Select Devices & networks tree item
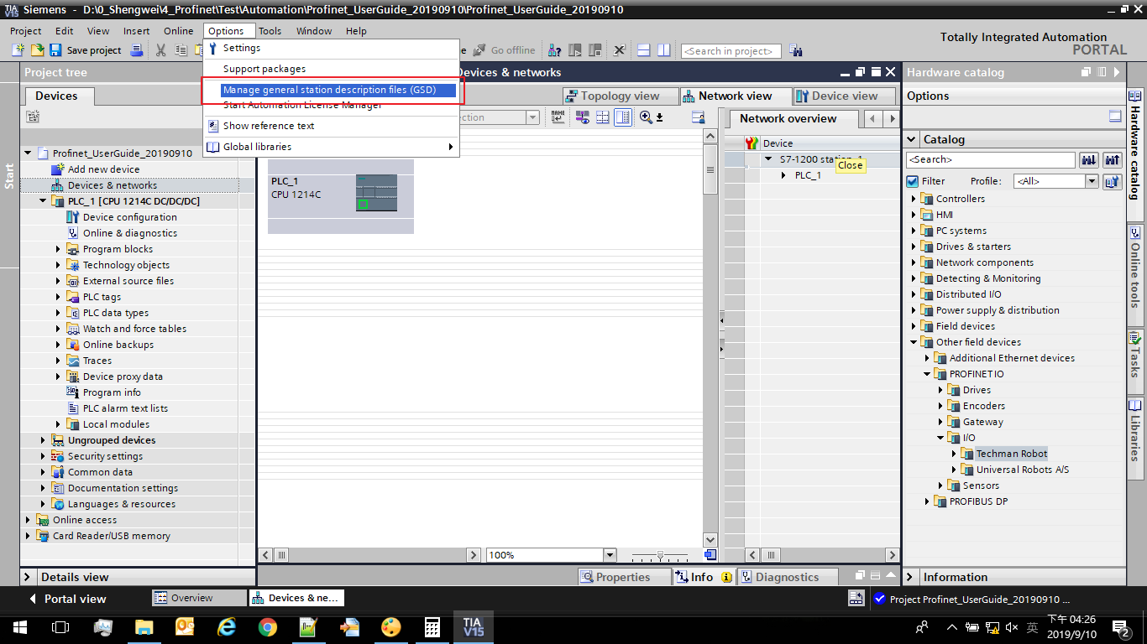 point(113,185)
